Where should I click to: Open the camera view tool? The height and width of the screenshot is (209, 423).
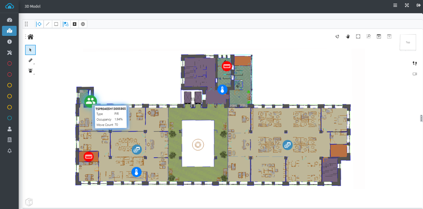pos(414,74)
